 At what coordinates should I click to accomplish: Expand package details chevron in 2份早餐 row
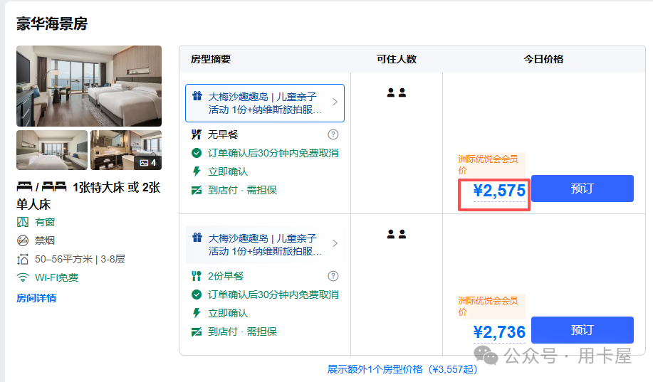point(335,243)
